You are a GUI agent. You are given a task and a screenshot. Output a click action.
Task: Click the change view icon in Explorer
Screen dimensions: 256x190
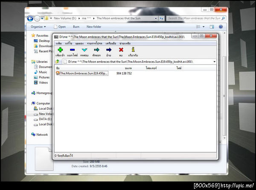coord(198,26)
